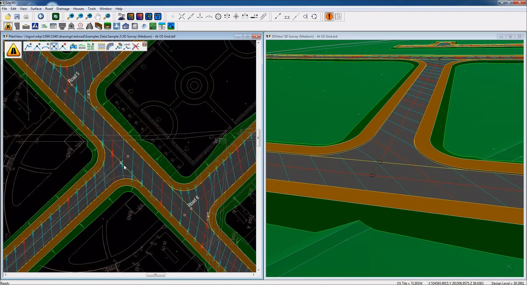Select the 20 speed limit icon
This screenshot has height=285, width=527.
pos(80,26)
